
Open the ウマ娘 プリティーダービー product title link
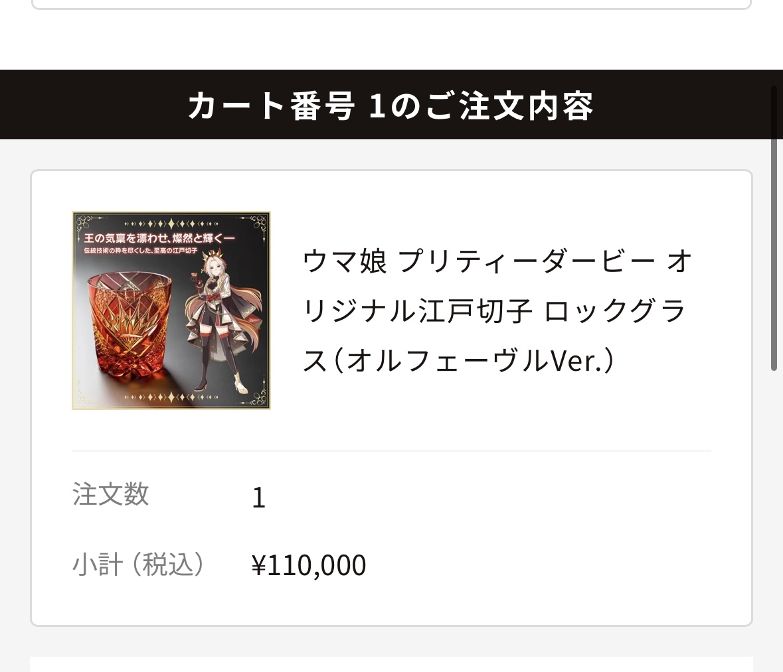coord(498,310)
